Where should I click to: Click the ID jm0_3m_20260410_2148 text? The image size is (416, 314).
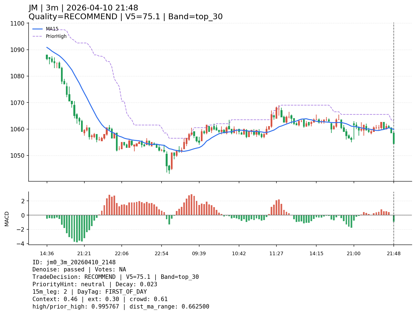click(x=74, y=262)
